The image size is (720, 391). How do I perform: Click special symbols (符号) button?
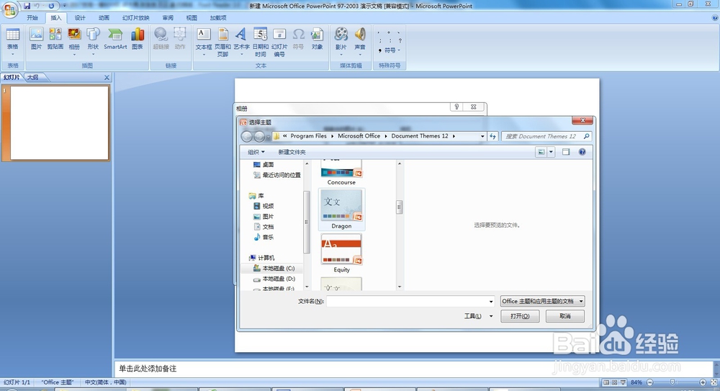[390, 50]
